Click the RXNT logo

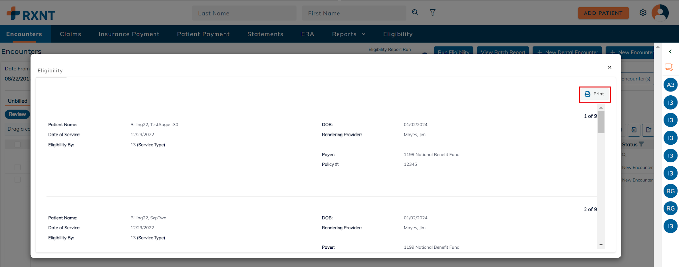(31, 14)
